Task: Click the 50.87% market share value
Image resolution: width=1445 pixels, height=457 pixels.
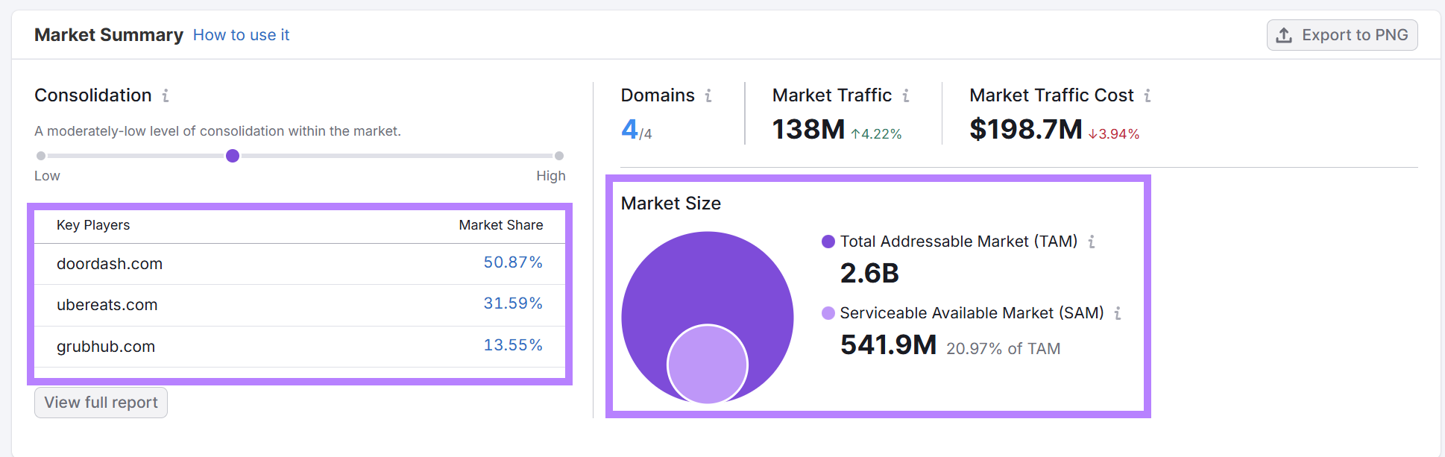Action: click(x=513, y=262)
